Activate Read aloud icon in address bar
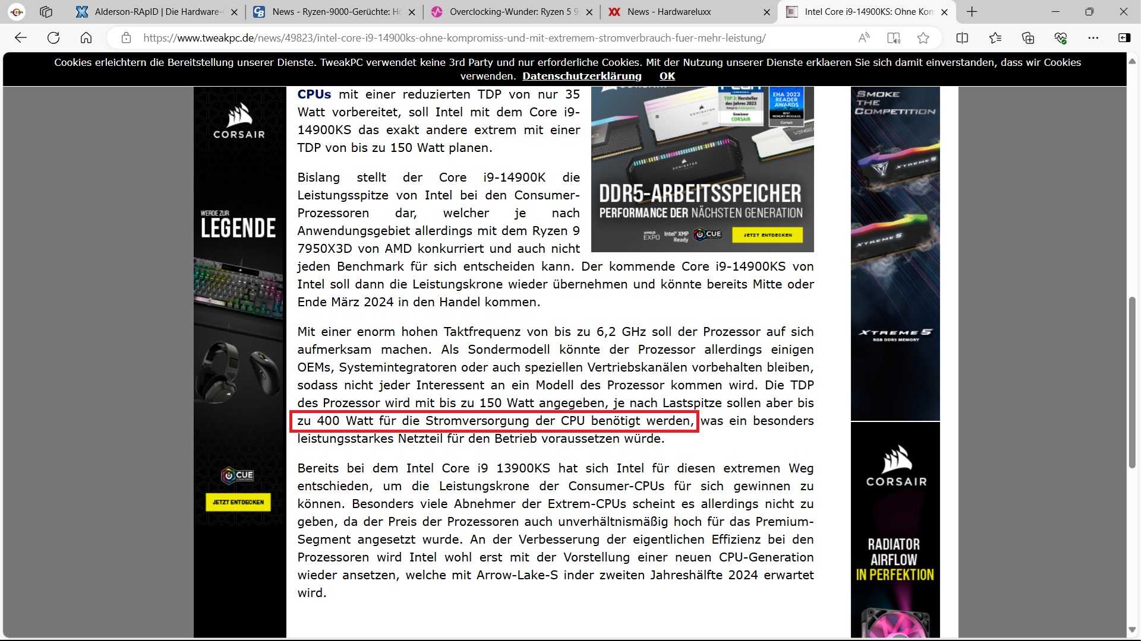Viewport: 1142px width, 641px height. tap(864, 38)
